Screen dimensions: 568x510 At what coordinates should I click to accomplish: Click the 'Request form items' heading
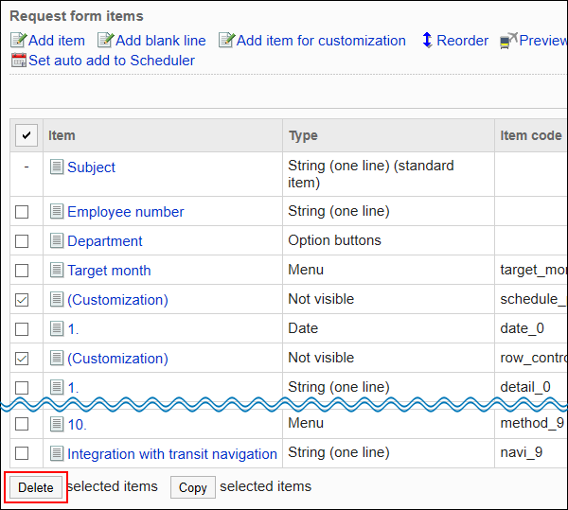77,16
